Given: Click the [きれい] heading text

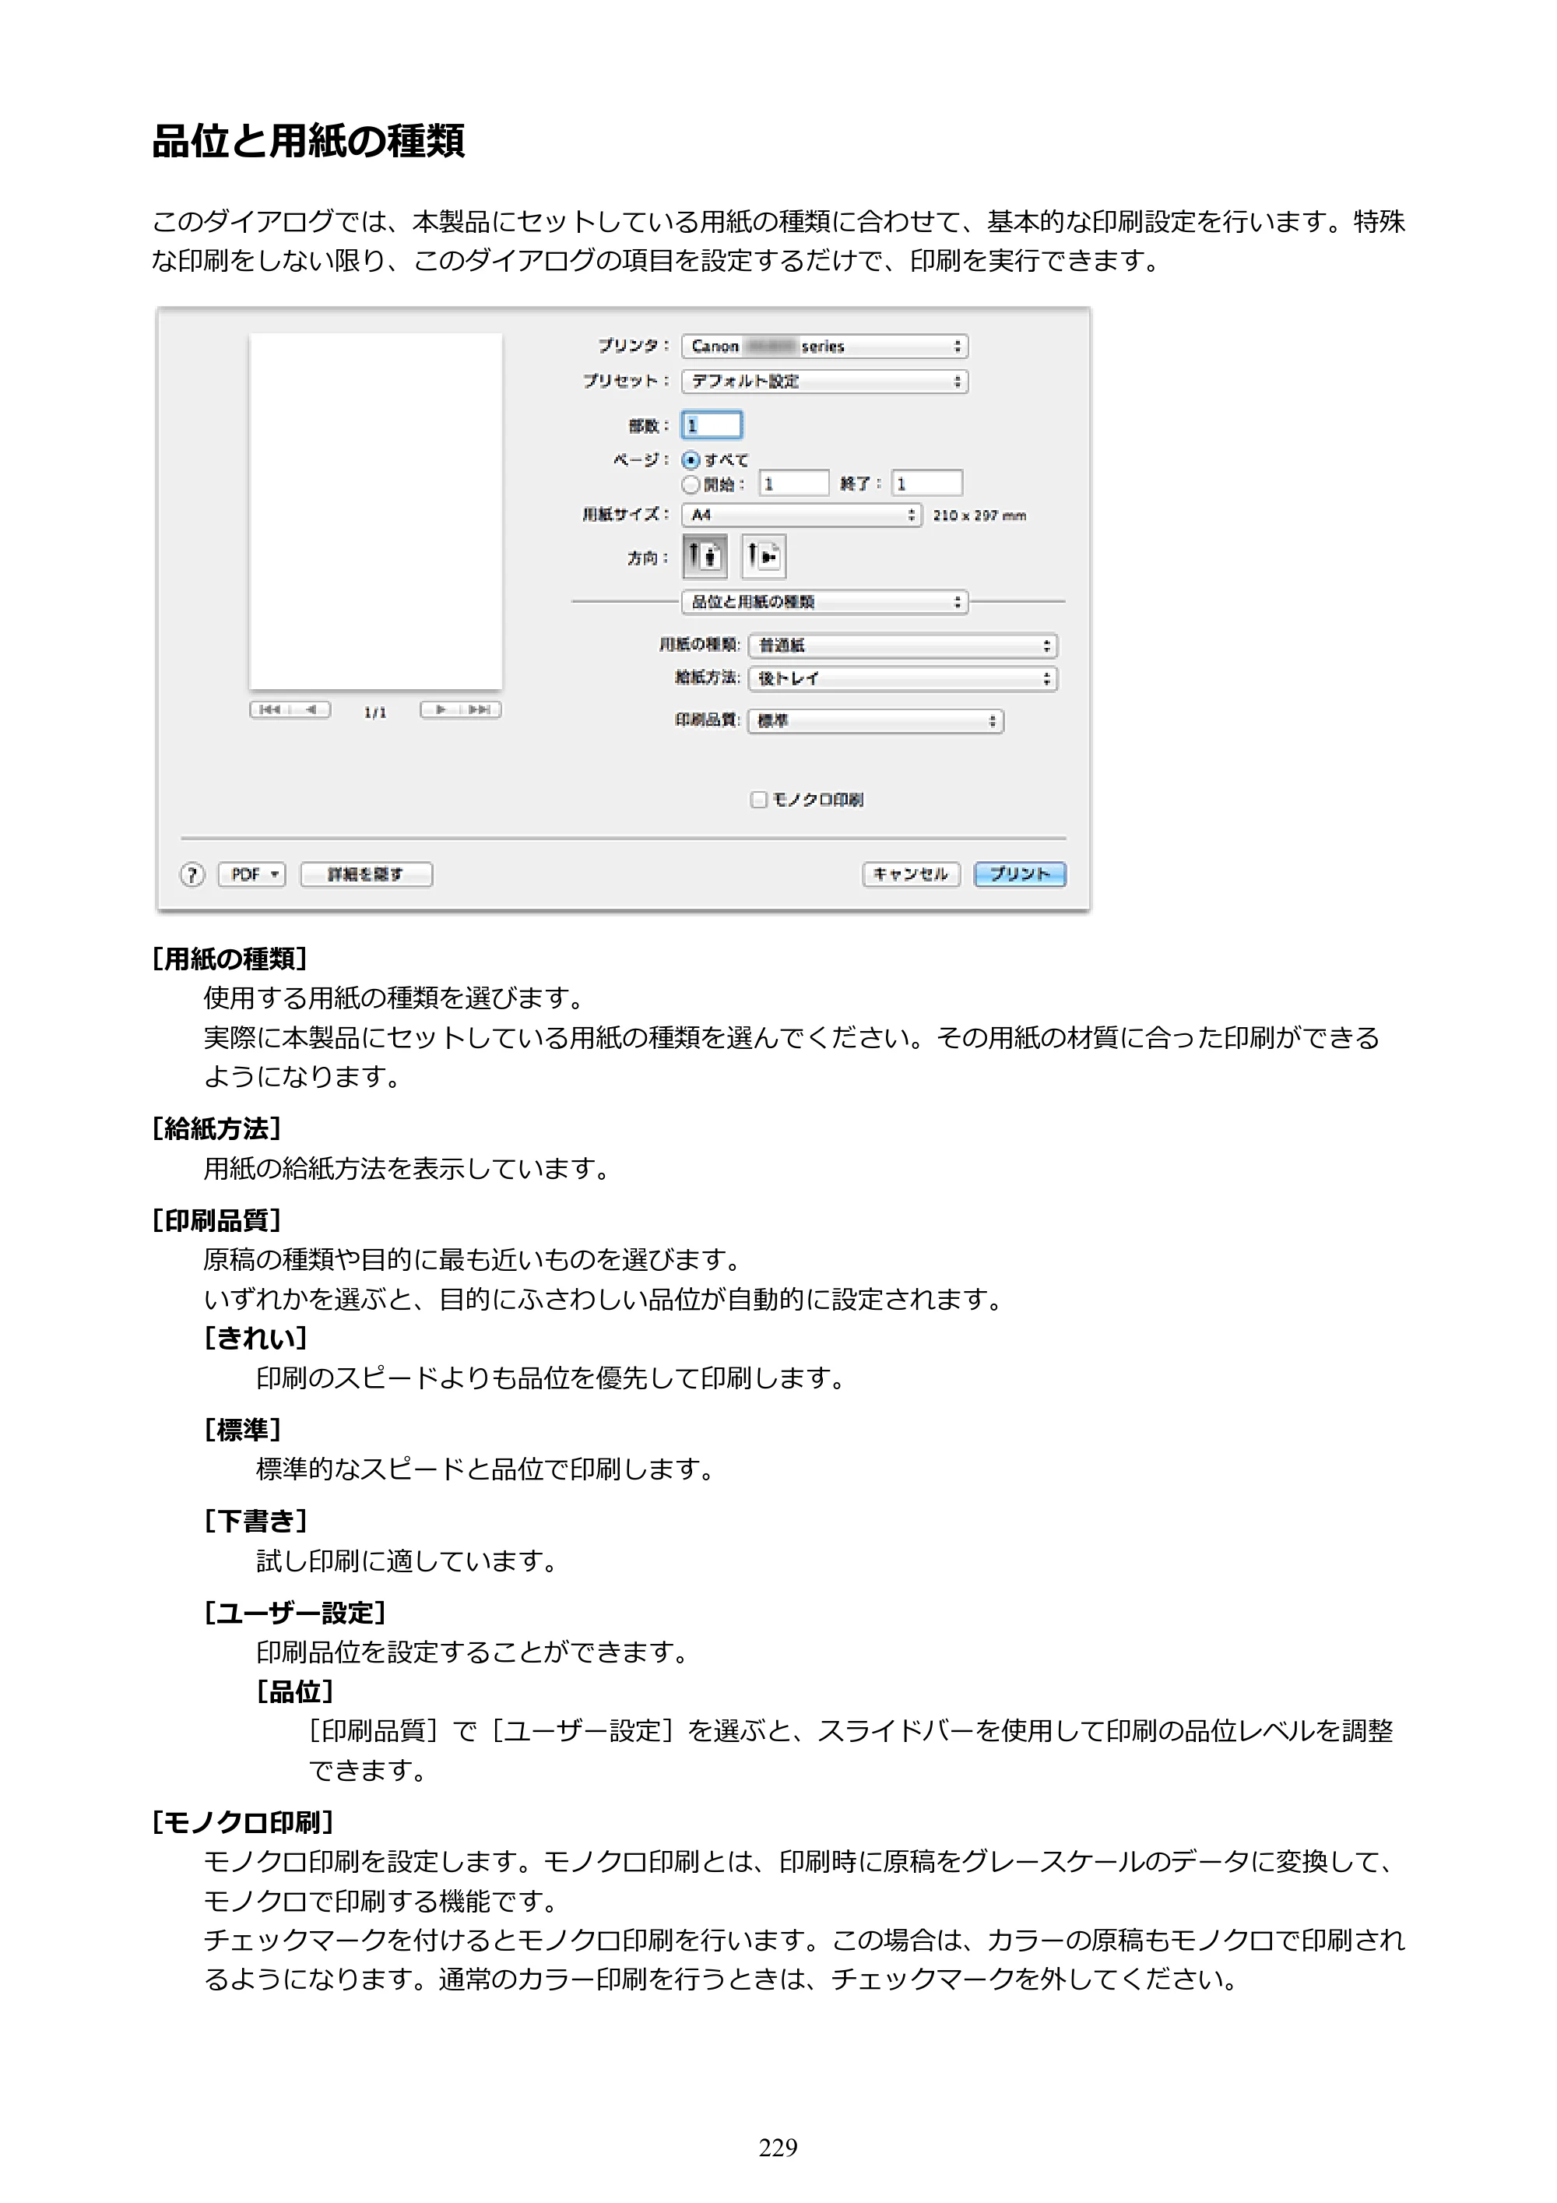Looking at the screenshot, I should 256,1339.
